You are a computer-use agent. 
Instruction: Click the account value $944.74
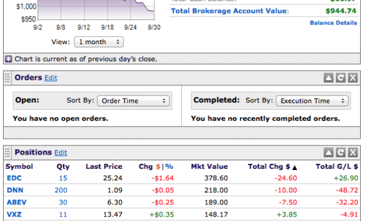click(x=341, y=11)
